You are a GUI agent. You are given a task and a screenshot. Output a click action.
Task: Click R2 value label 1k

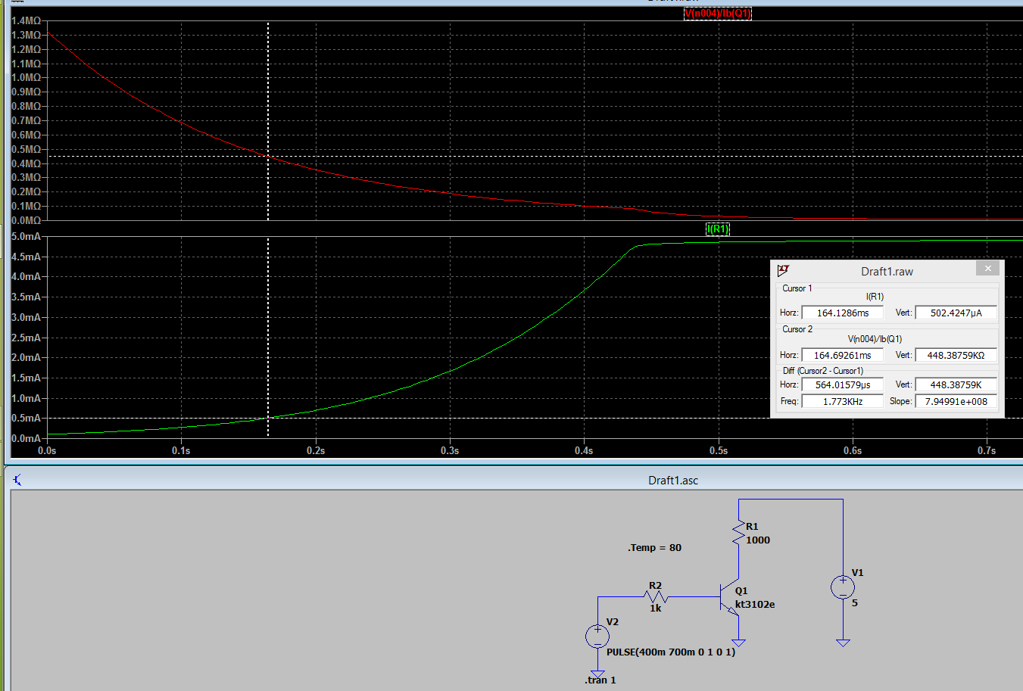pyautogui.click(x=655, y=608)
